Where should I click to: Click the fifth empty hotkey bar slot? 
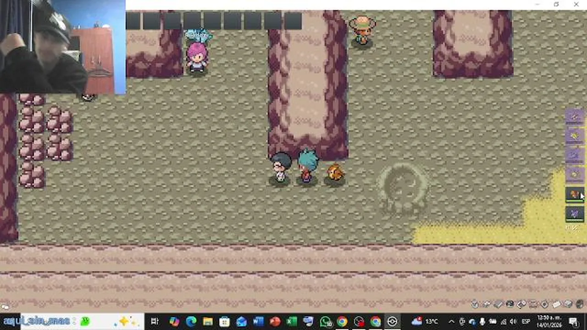click(x=212, y=21)
